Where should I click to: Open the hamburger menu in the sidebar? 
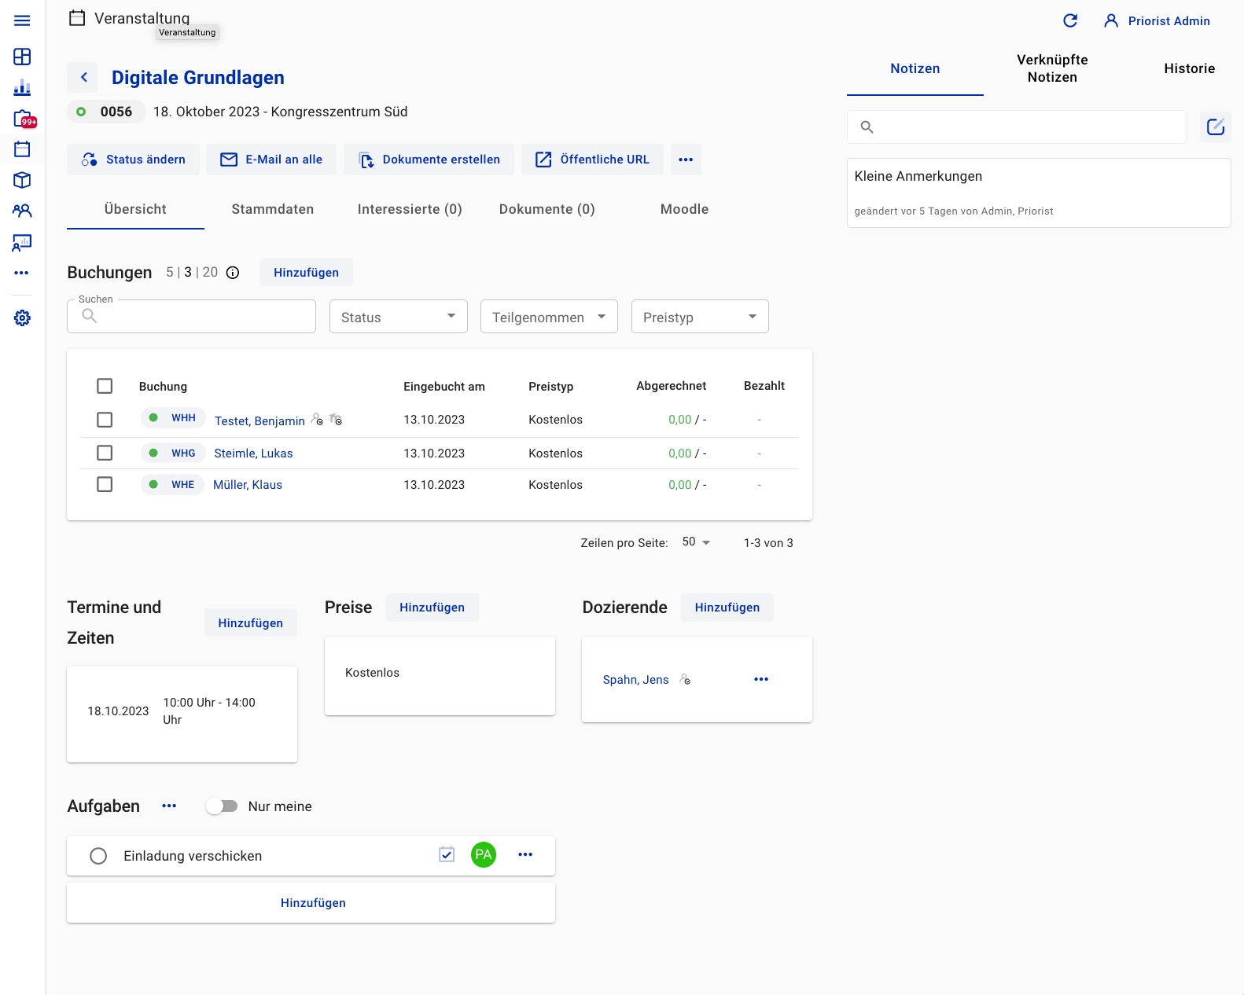(x=22, y=20)
